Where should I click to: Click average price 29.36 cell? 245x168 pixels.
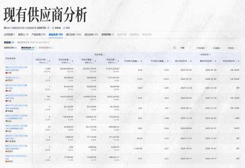click(x=139, y=138)
